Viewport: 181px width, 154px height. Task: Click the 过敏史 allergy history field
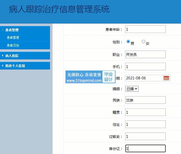[145, 136]
